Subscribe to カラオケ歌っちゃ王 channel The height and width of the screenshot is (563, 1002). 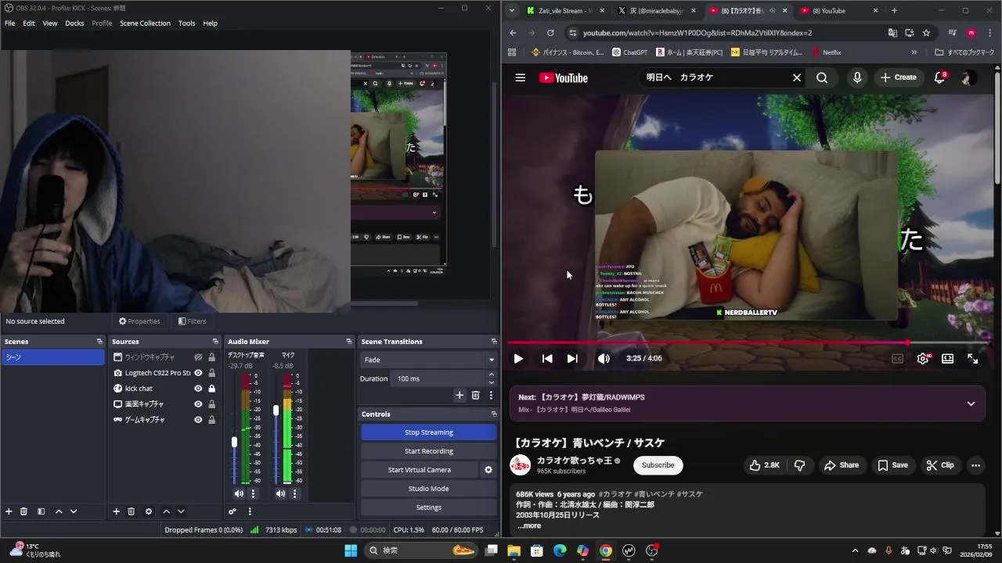[658, 465]
